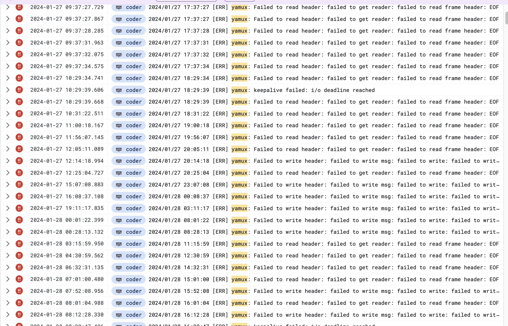Click error icon for 12:14:18.994 log entry
The height and width of the screenshot is (326, 508).
tap(19, 161)
